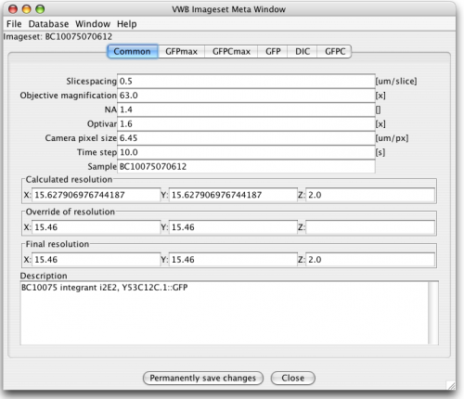Click into the Optivar field

click(246, 124)
